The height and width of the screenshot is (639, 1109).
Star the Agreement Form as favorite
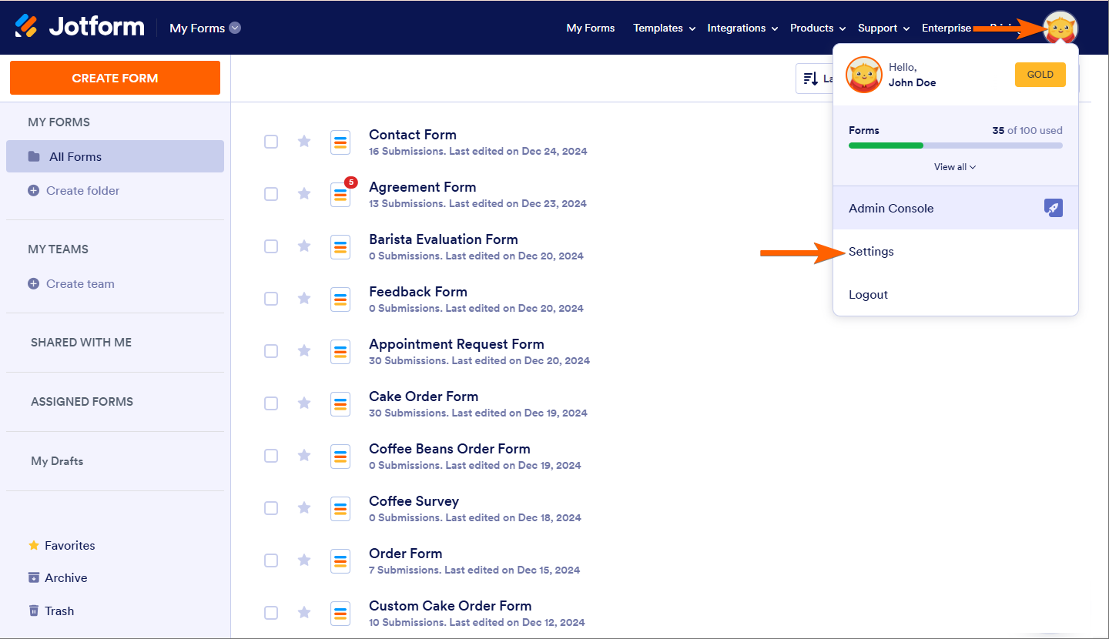tap(304, 193)
